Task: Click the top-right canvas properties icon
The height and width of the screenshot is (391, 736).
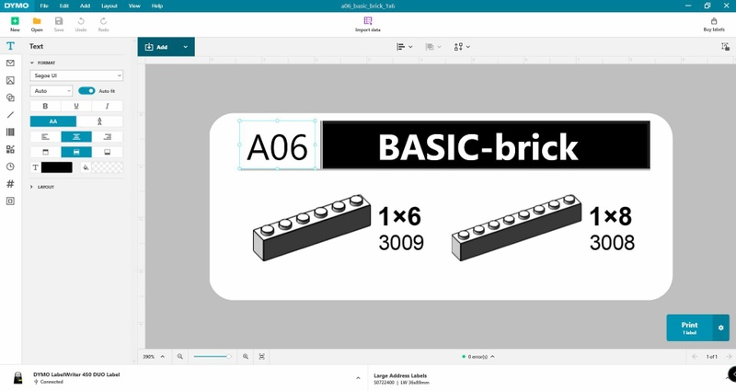Action: tap(725, 47)
